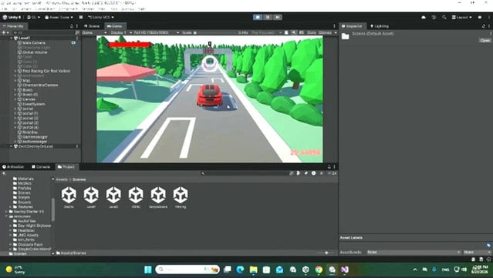Open the Level1 scene options menu
The height and width of the screenshot is (278, 493).
[x=77, y=38]
